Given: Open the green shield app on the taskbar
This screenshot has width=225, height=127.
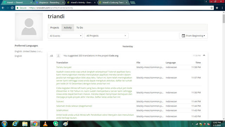Looking at the screenshot, I should tap(56, 124).
